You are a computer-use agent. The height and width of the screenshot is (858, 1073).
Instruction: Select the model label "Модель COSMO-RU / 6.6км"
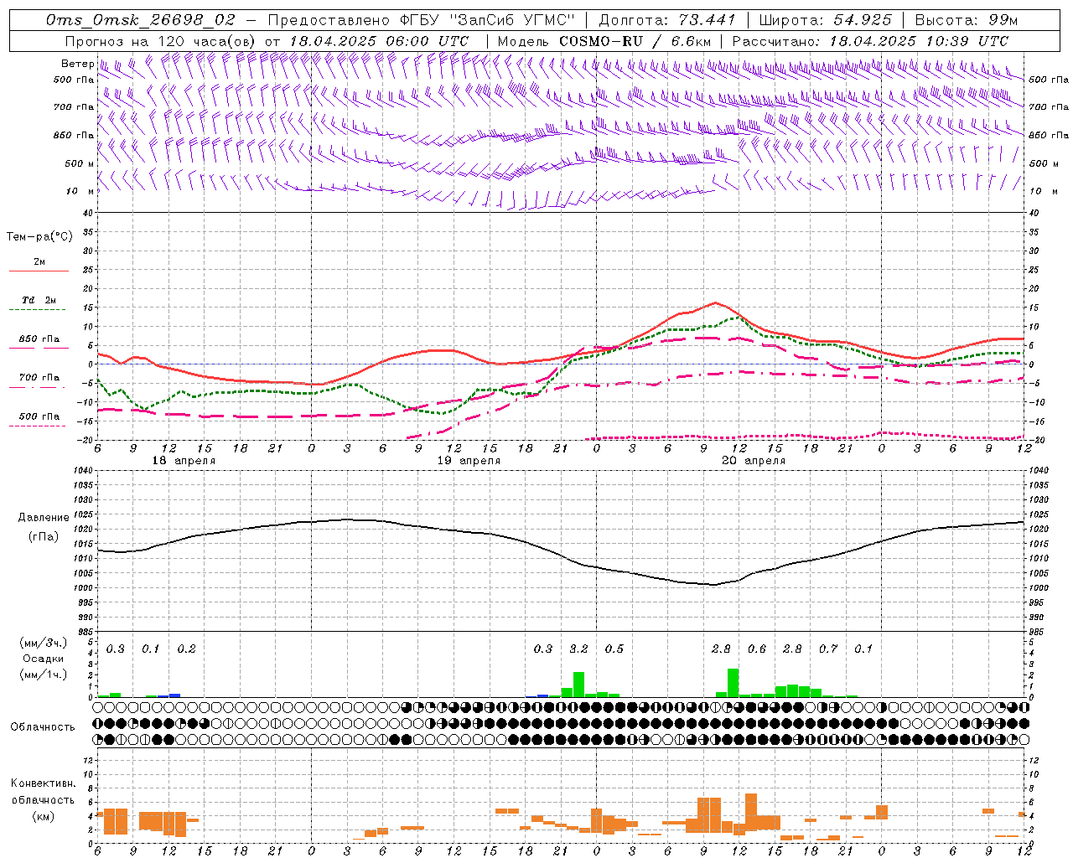pyautogui.click(x=604, y=41)
